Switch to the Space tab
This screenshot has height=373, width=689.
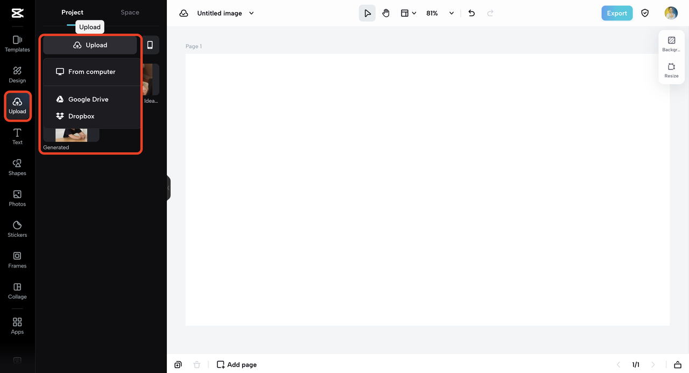click(x=130, y=12)
